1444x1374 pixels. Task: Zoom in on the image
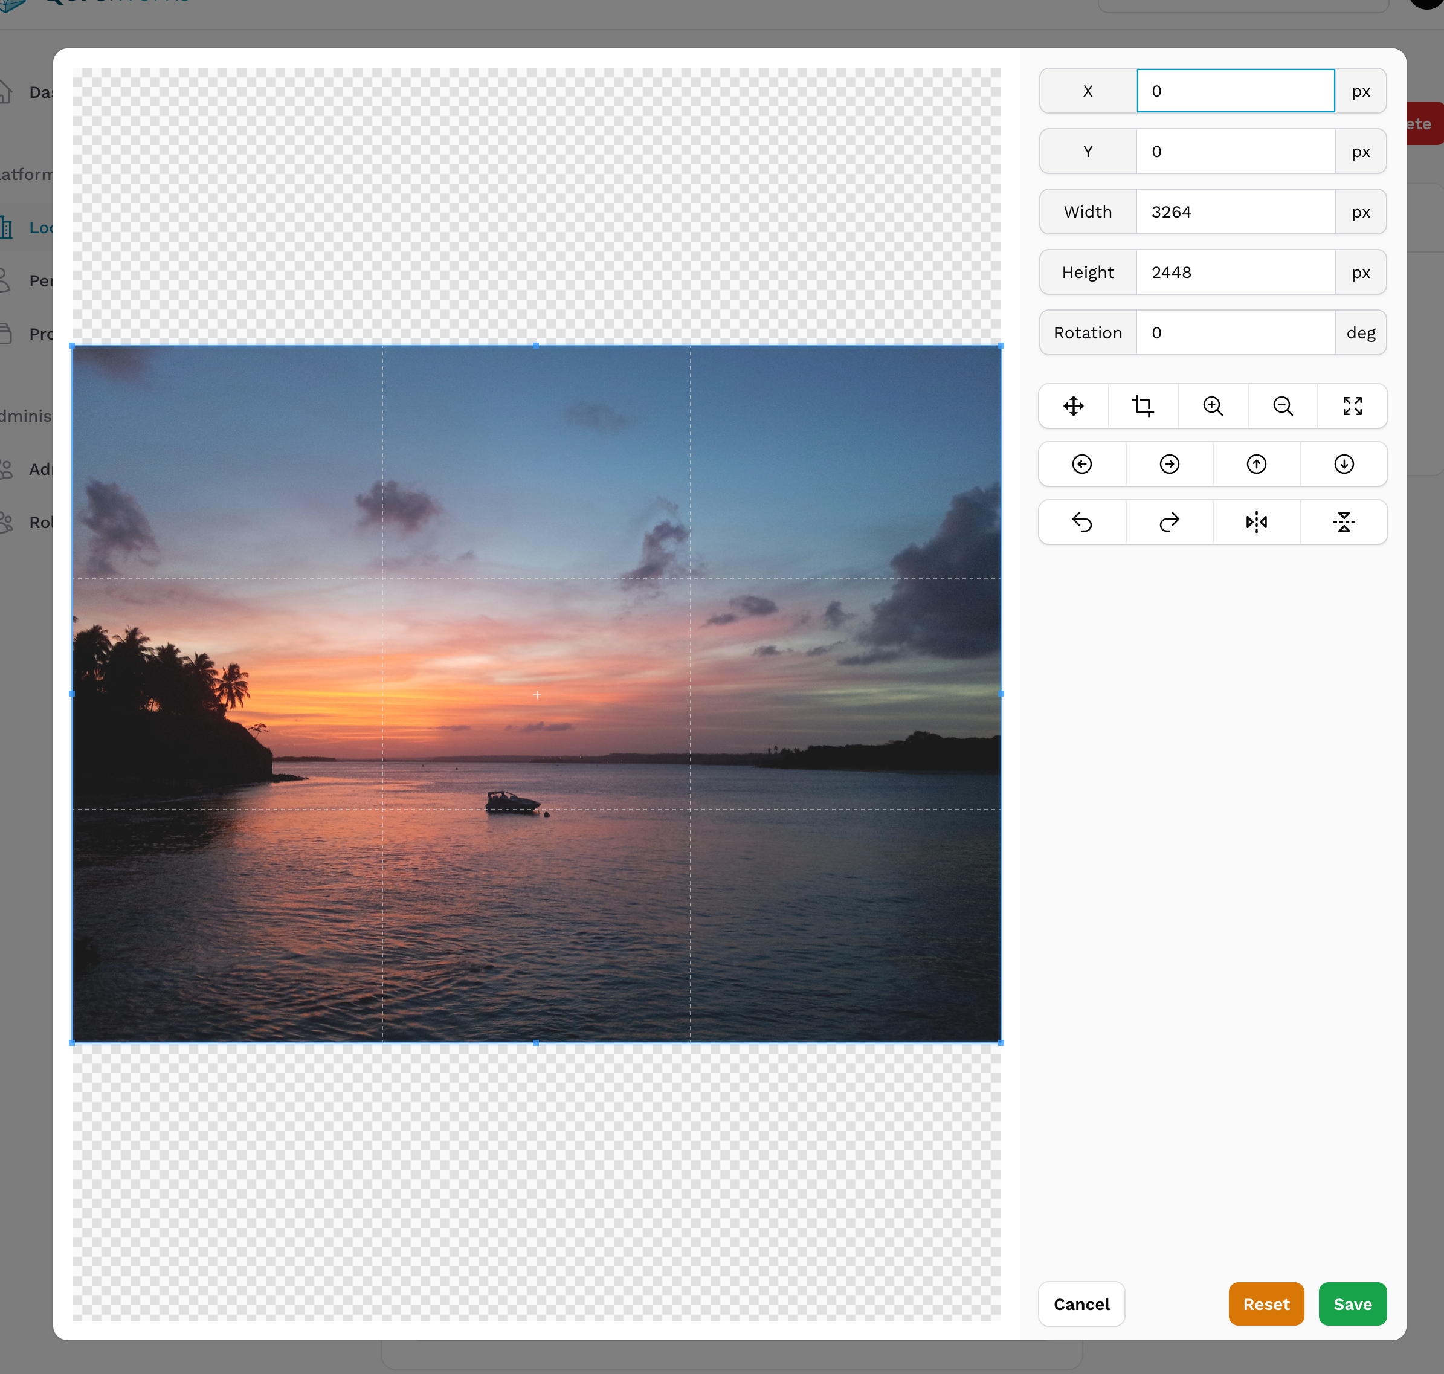tap(1213, 406)
